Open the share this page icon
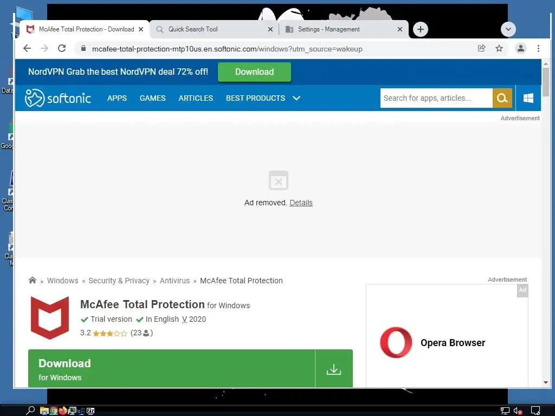Screen dimensions: 555x416 tap(481, 48)
